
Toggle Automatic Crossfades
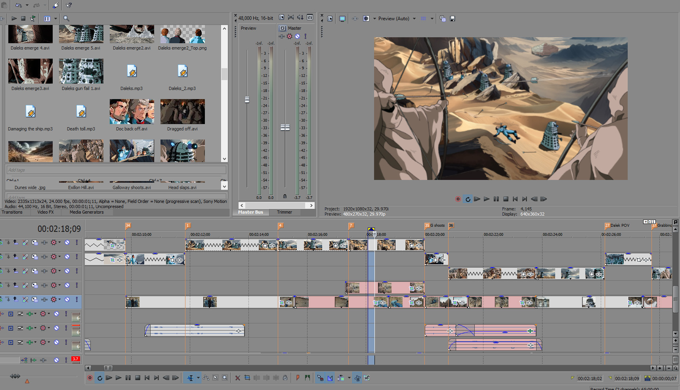(330, 378)
